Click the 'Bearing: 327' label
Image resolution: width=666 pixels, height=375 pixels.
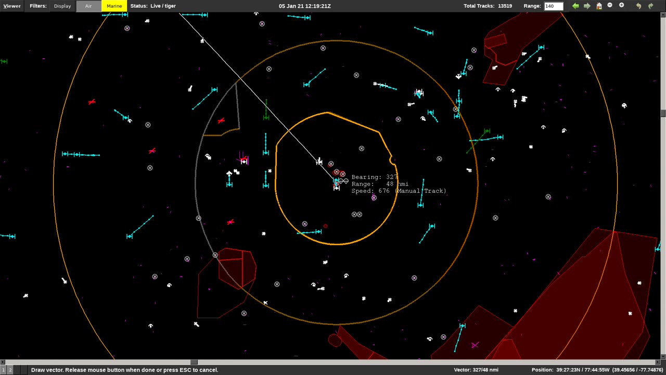pyautogui.click(x=374, y=177)
